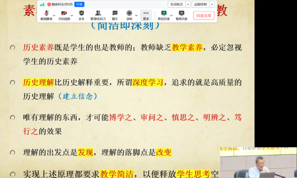
Task: Open the 更多 more options menu
Action: pyautogui.click(x=146, y=15)
